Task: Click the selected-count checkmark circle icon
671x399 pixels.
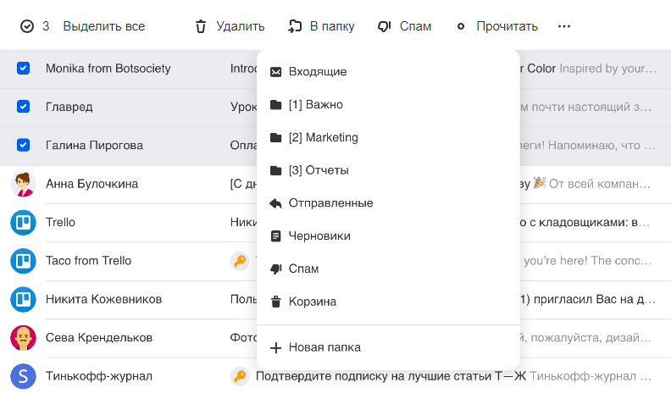Action: [27, 26]
